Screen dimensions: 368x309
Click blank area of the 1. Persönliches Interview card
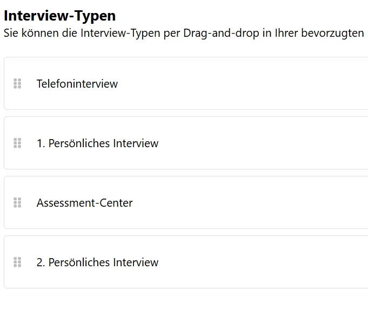[x=259, y=143]
